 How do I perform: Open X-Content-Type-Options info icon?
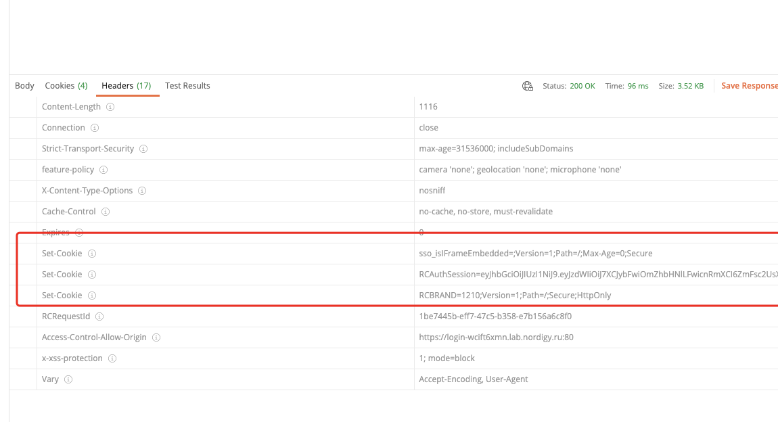(141, 191)
